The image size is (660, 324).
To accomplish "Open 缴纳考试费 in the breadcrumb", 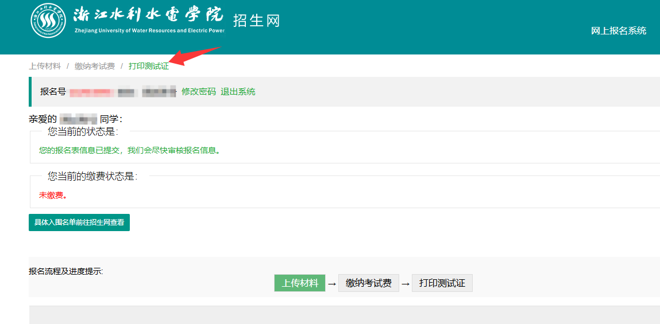I will 95,67.
